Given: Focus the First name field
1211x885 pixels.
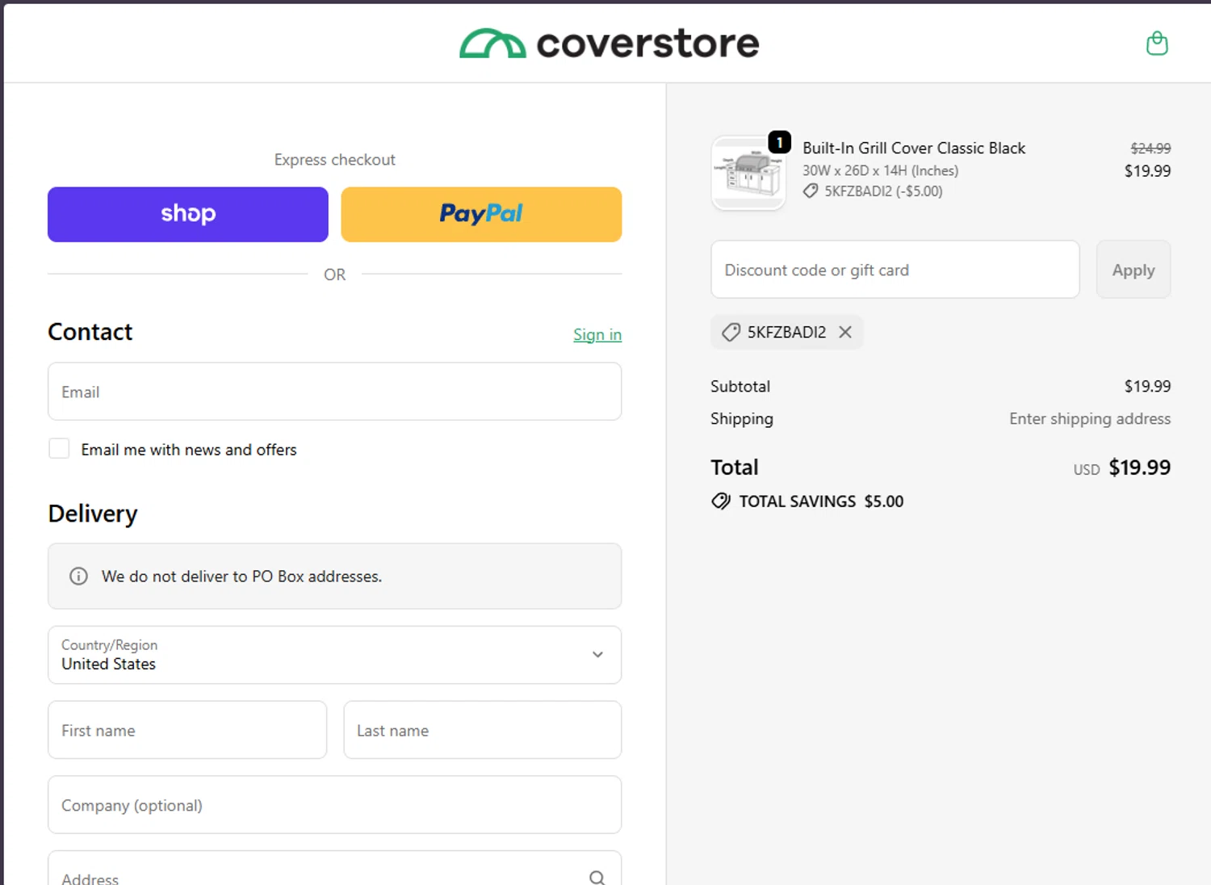Looking at the screenshot, I should click(187, 730).
